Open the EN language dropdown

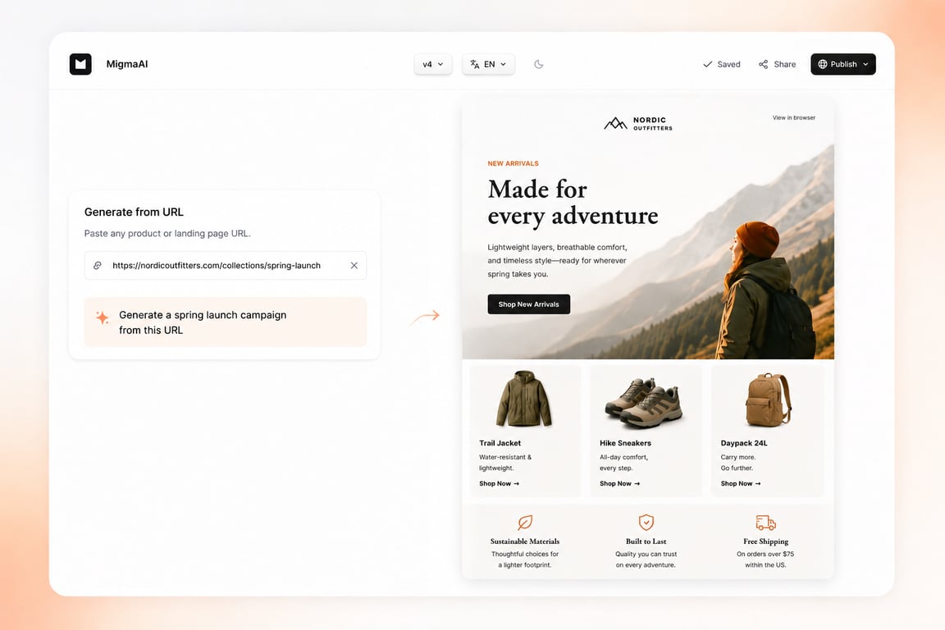pos(488,64)
